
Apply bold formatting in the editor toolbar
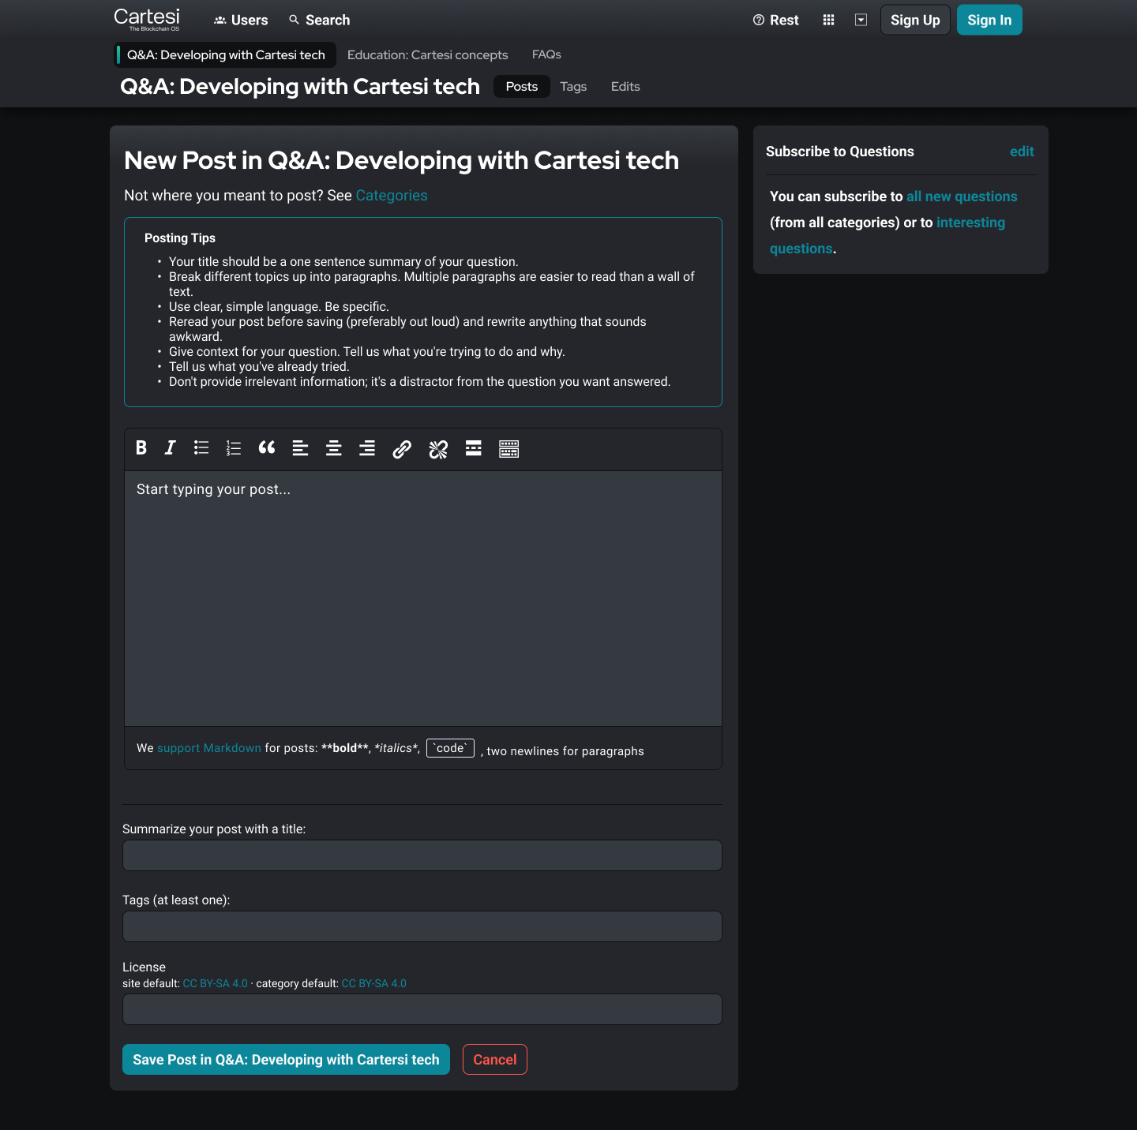click(141, 448)
